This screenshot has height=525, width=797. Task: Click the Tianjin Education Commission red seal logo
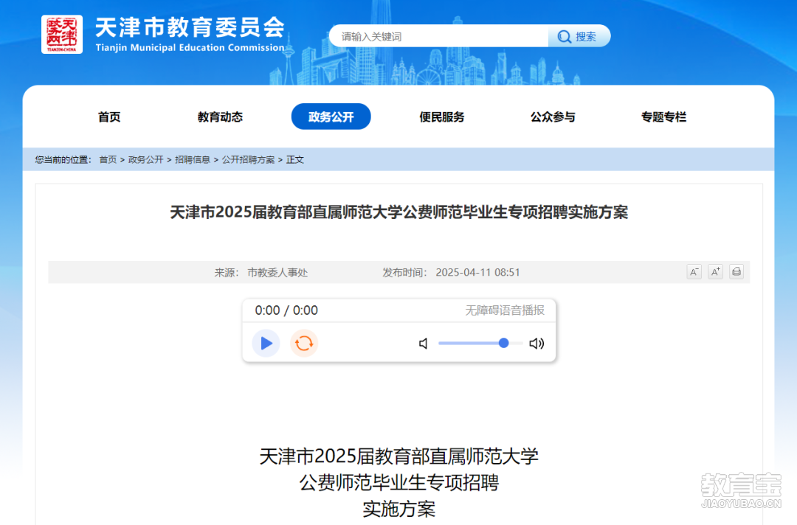point(62,35)
